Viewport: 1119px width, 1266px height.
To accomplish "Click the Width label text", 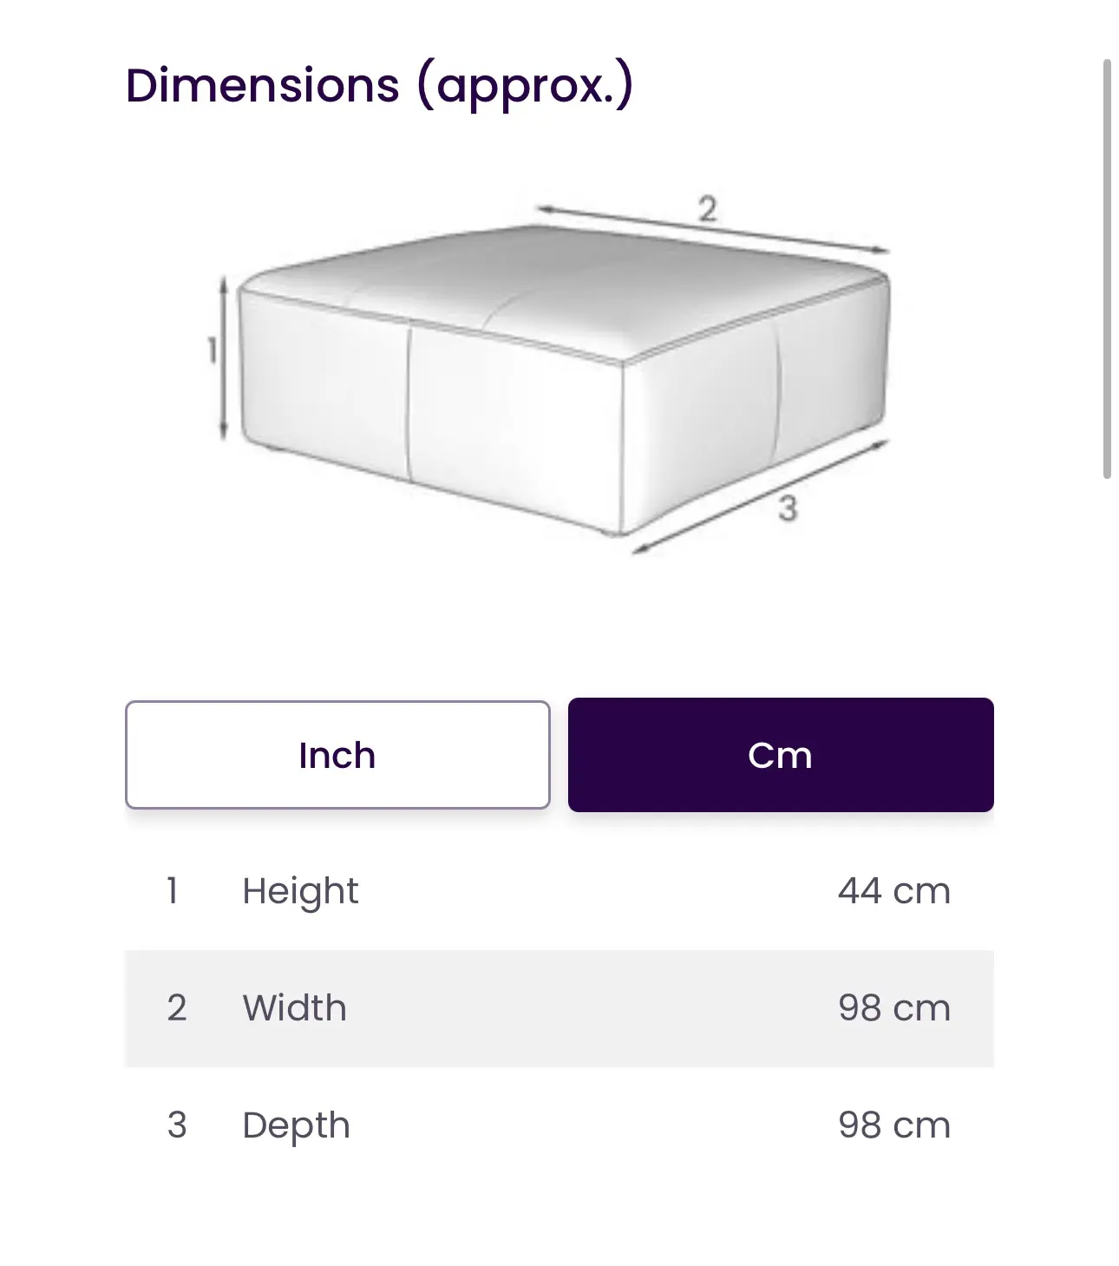I will tap(295, 1008).
